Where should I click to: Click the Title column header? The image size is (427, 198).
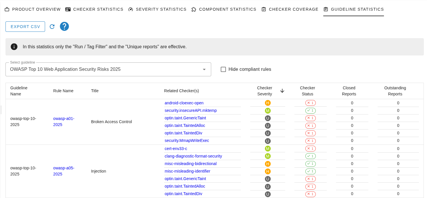[95, 91]
